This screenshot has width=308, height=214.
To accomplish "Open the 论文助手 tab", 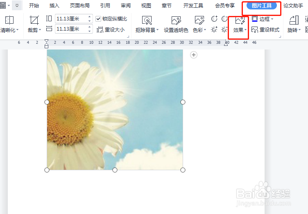I will pyautogui.click(x=293, y=5).
